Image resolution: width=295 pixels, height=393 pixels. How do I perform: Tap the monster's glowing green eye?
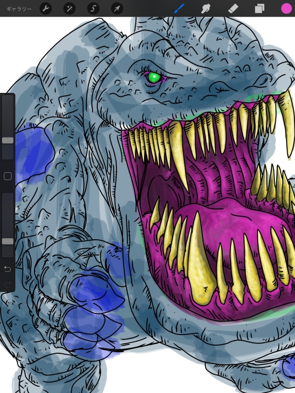[154, 77]
